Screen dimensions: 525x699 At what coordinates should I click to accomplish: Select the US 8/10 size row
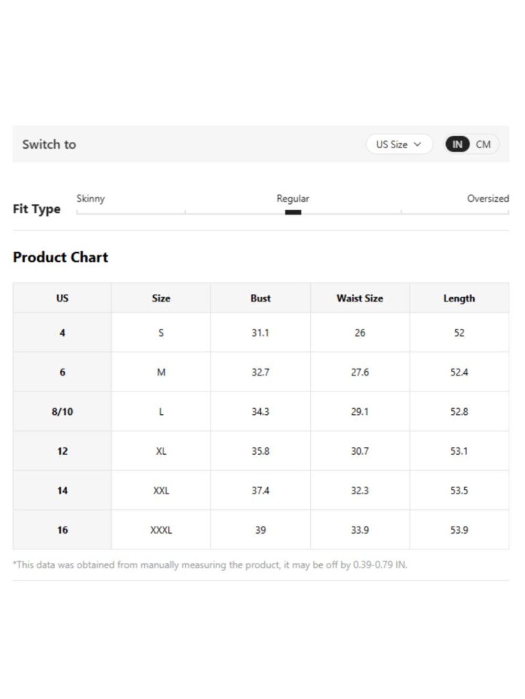261,412
